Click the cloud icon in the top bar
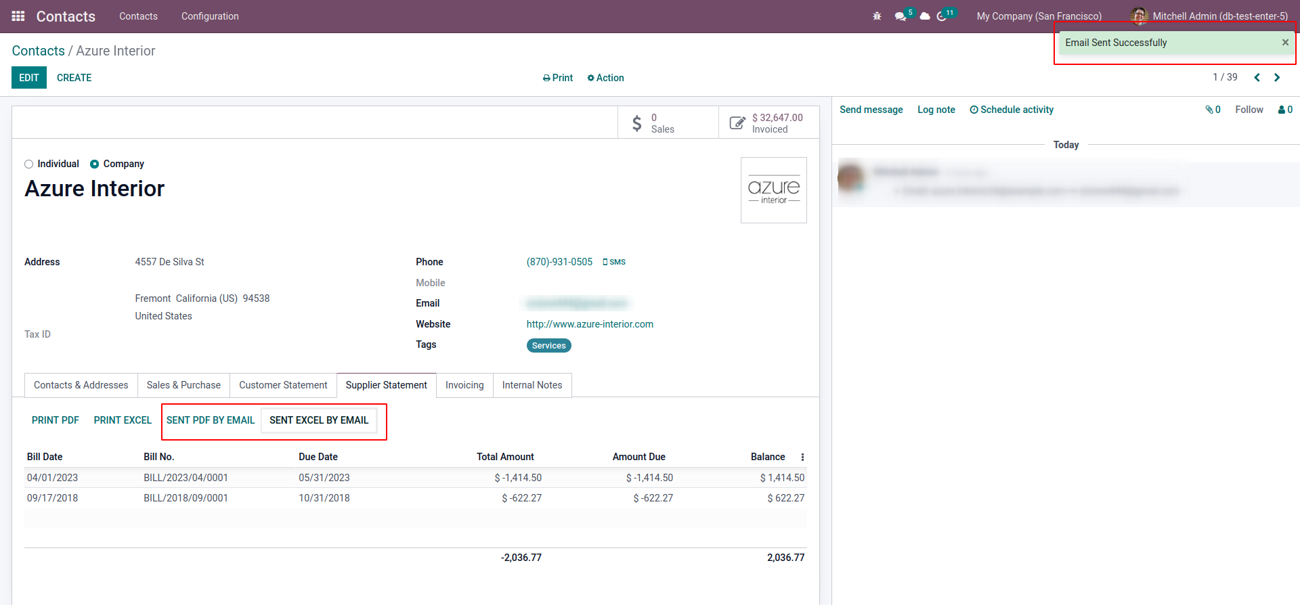The width and height of the screenshot is (1300, 605). coord(925,16)
